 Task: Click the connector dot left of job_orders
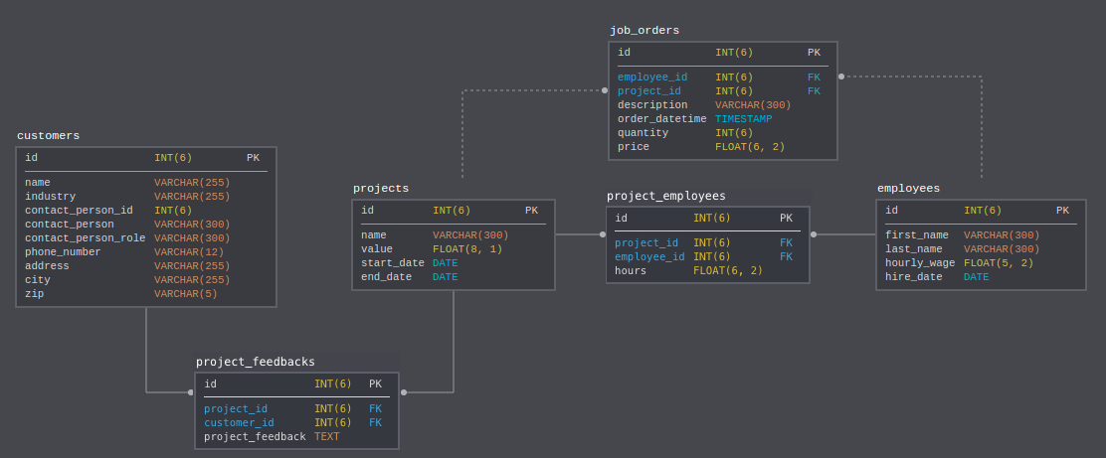pyautogui.click(x=605, y=90)
